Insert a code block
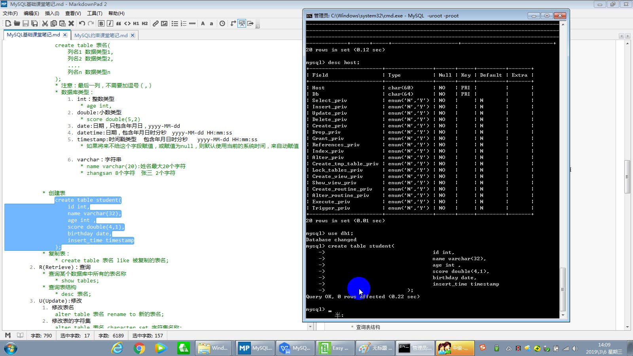This screenshot has height=356, width=633. (127, 23)
